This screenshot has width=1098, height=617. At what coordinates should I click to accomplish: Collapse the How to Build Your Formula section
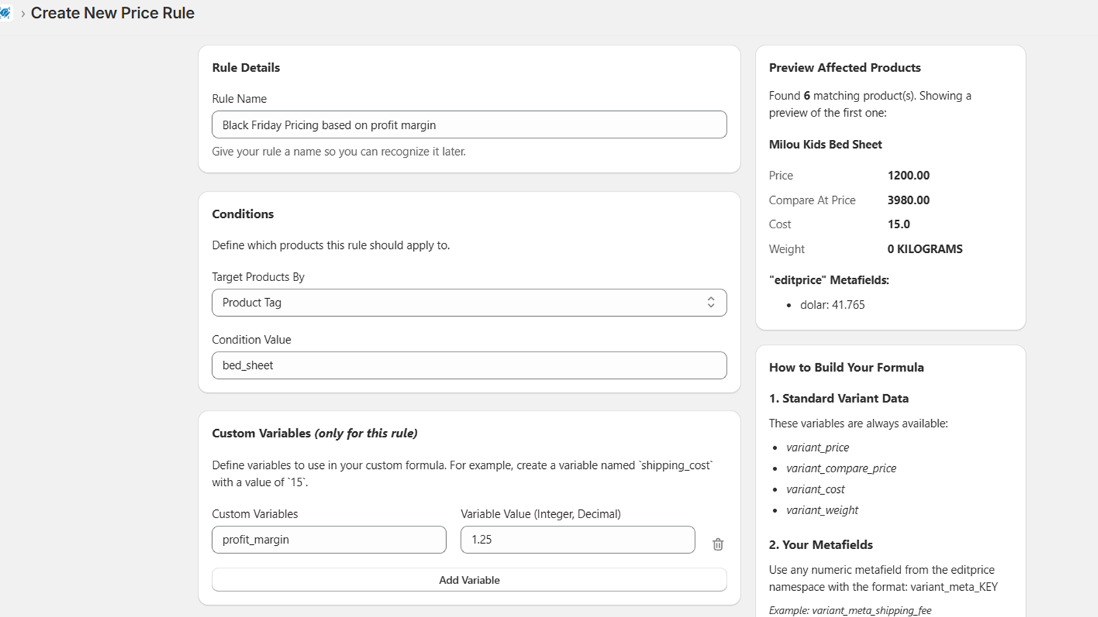[x=846, y=367]
